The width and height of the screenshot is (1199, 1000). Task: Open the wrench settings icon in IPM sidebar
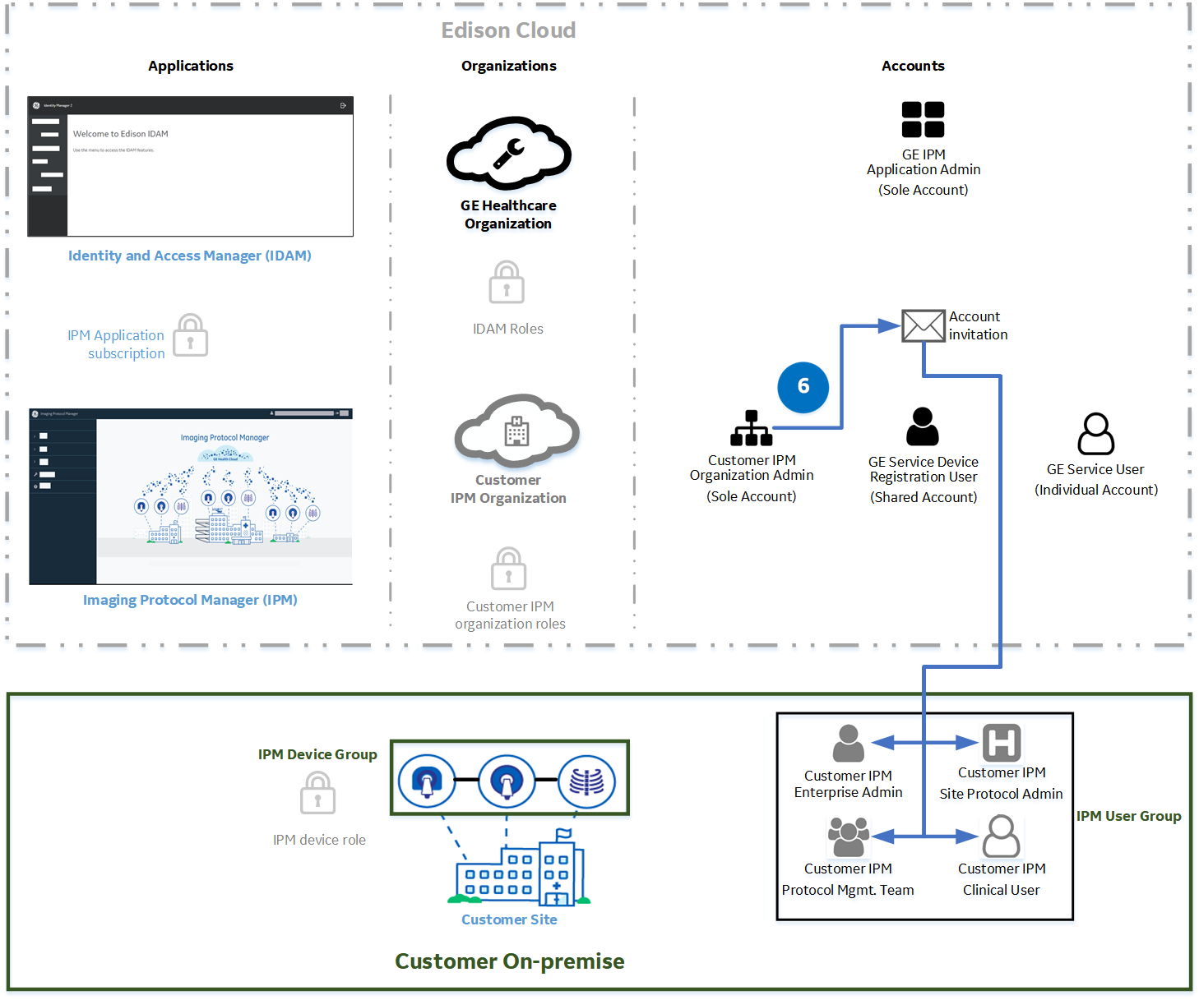coord(35,475)
